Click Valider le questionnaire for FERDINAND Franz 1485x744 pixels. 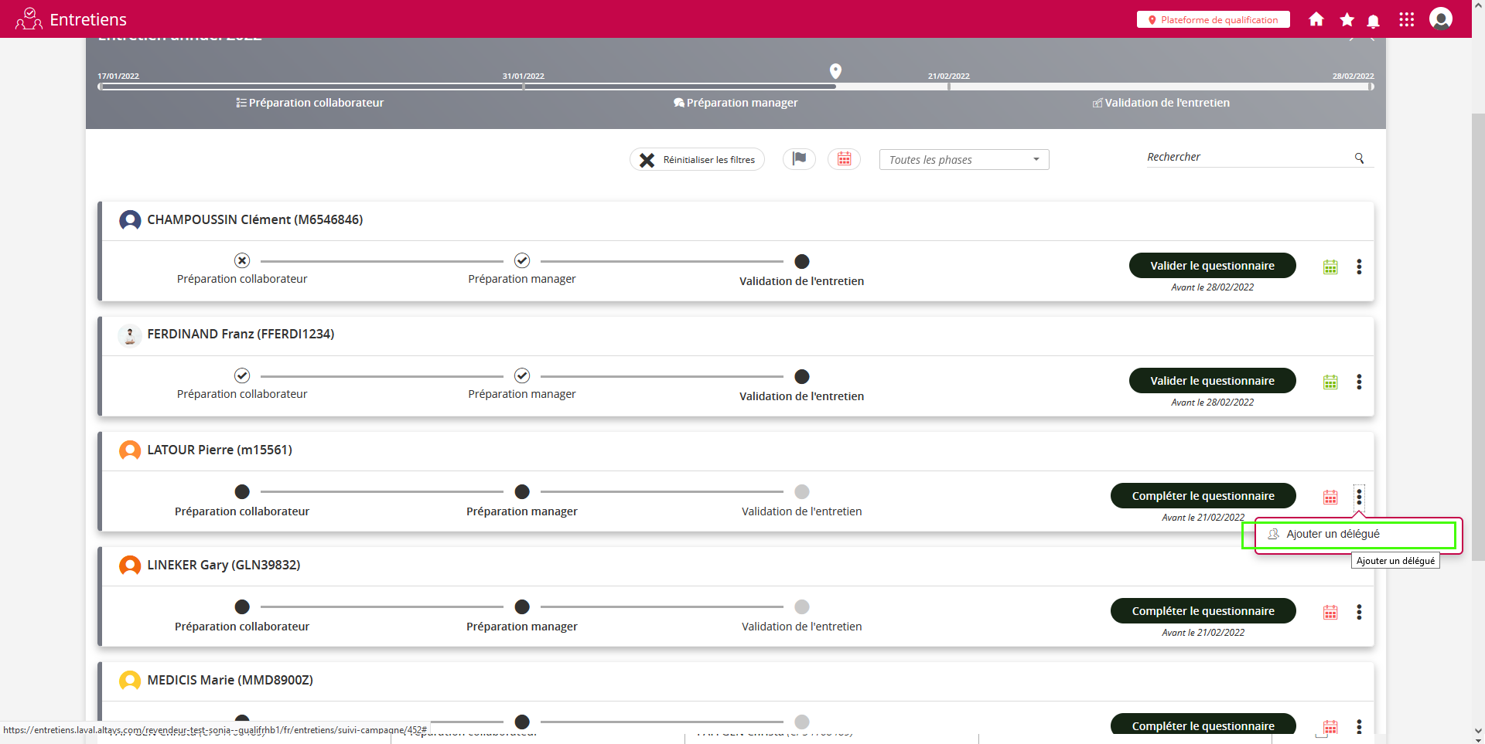point(1212,381)
